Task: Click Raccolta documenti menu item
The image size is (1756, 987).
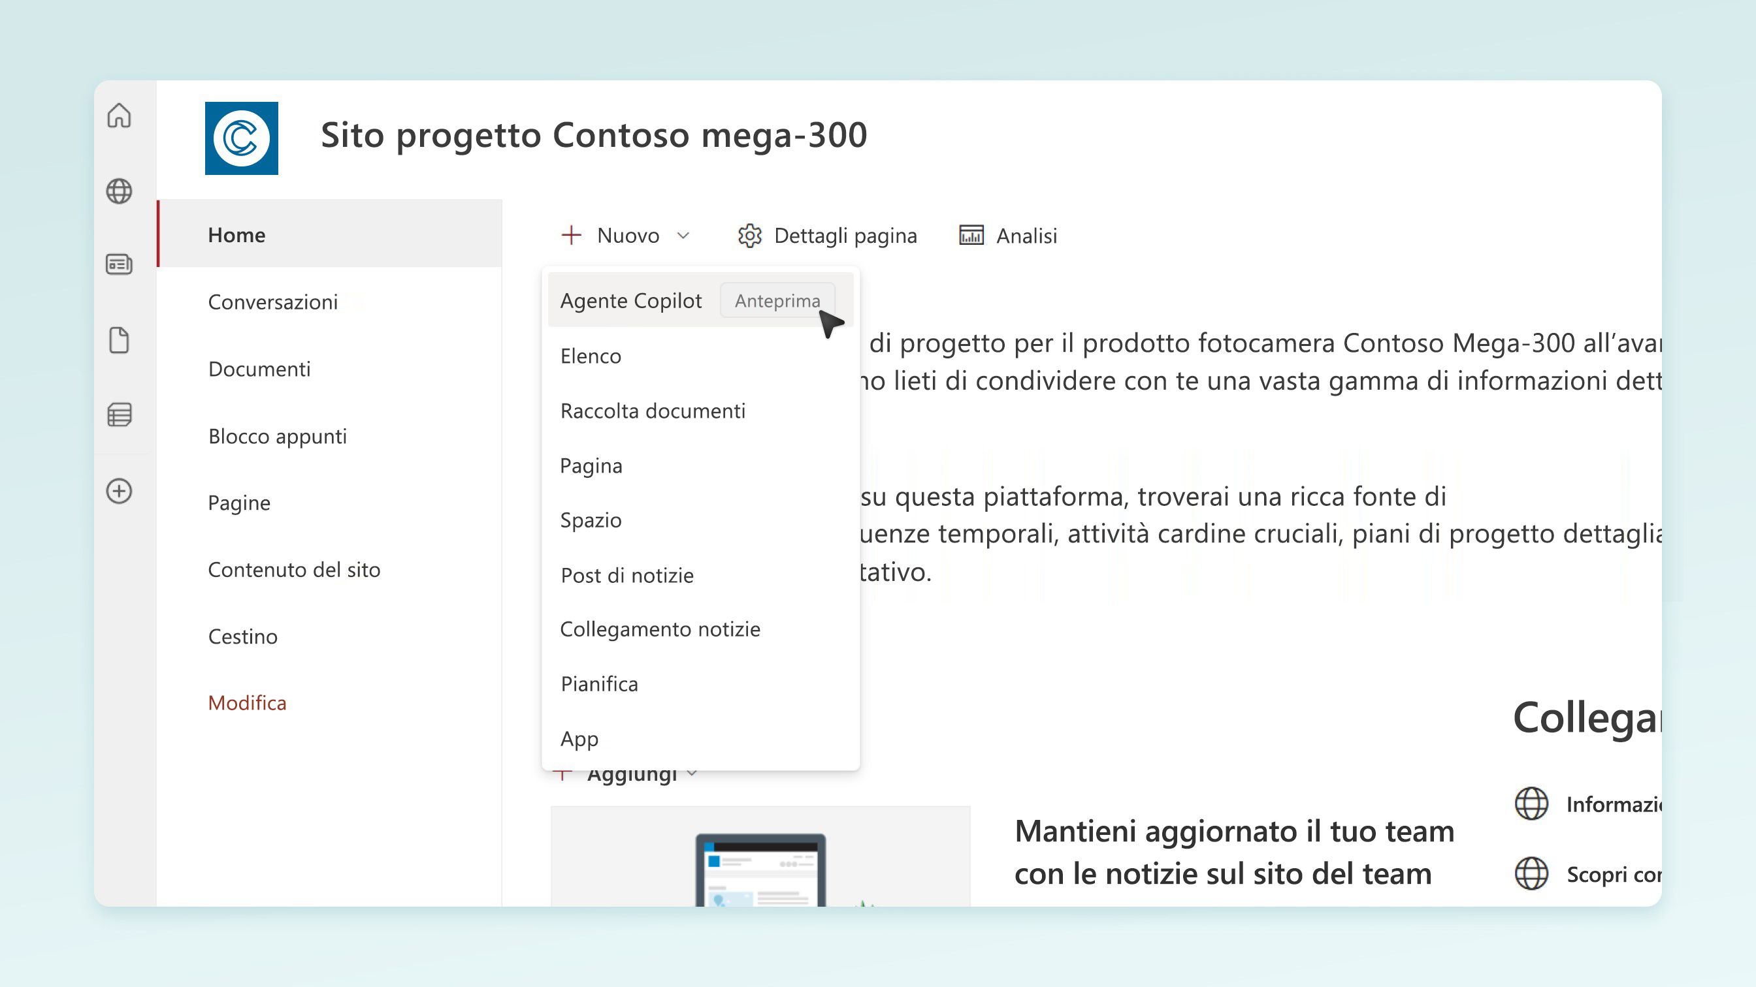Action: [653, 410]
